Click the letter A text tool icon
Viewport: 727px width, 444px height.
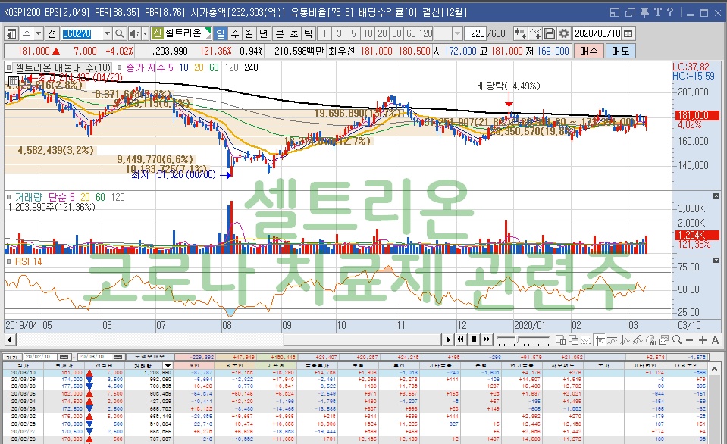click(x=715, y=340)
